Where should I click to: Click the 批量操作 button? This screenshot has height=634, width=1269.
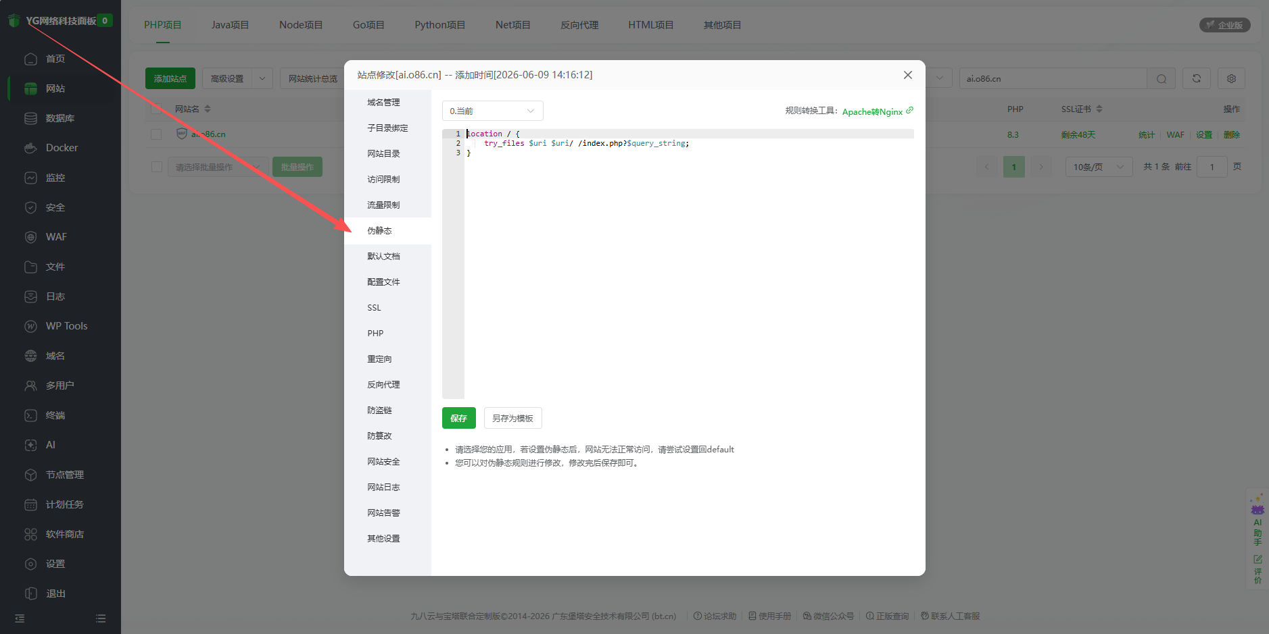click(297, 167)
